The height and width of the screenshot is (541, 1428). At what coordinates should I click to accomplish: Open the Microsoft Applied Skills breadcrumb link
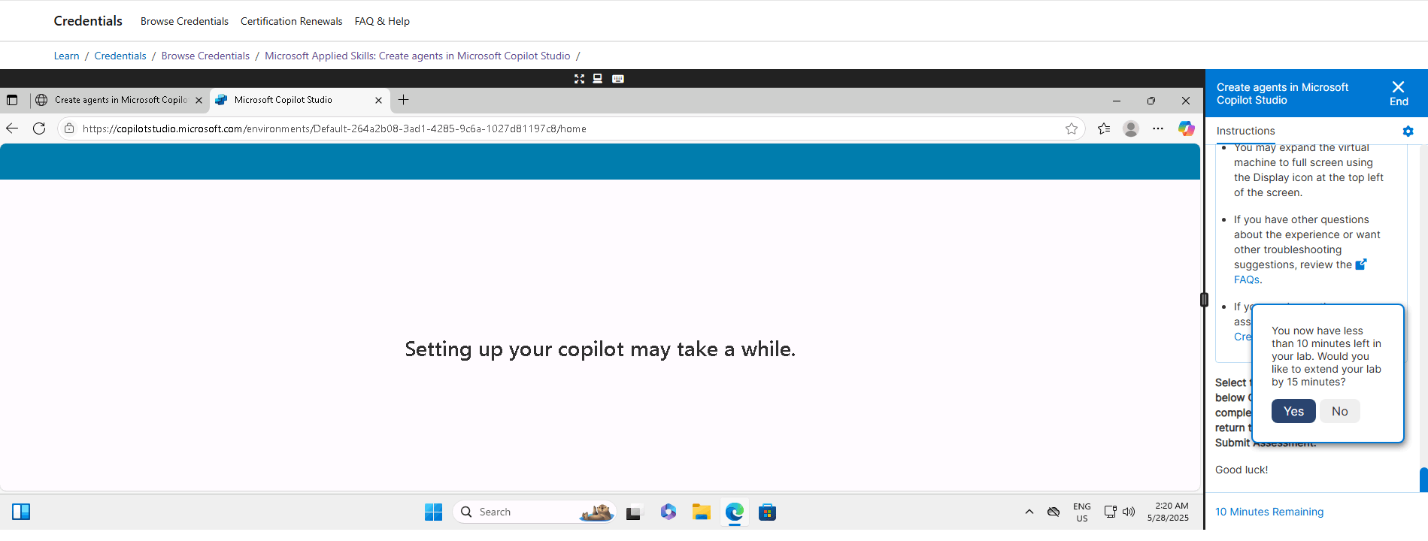(x=417, y=56)
